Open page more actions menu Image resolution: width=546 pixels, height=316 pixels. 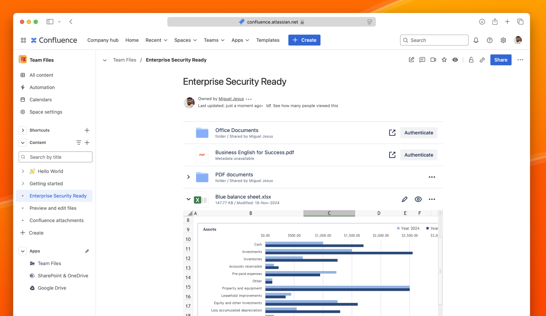[520, 60]
